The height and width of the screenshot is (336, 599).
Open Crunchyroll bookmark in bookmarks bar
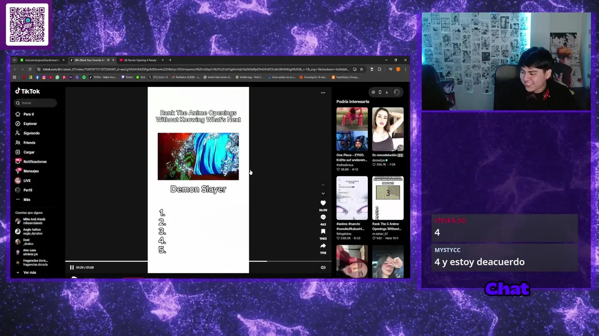[314, 77]
